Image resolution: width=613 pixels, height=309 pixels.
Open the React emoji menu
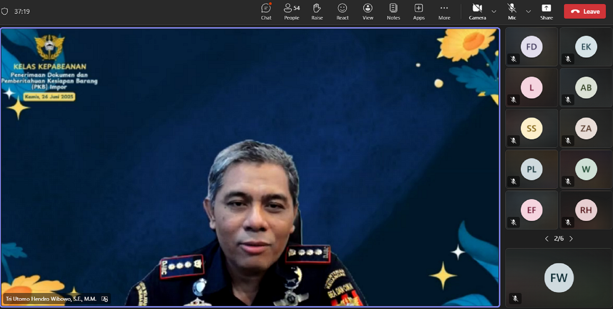coord(342,11)
